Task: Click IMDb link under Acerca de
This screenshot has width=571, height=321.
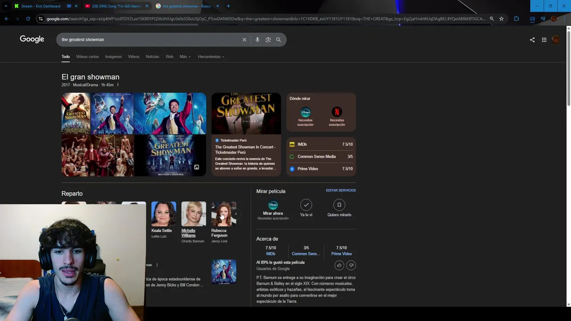Action: (271, 254)
